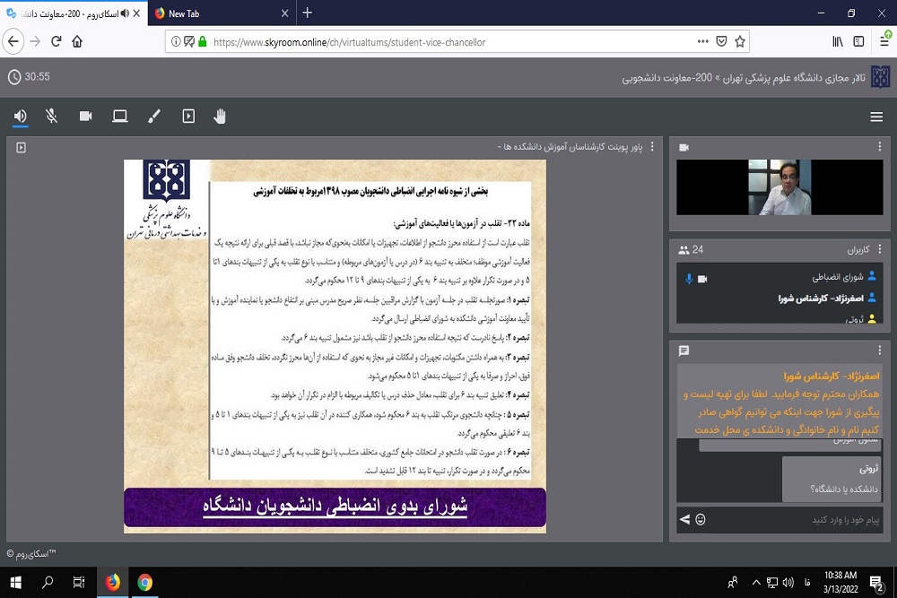Screen dimensions: 897x598
Task: Select the whiteboard brush tool
Action: tap(153, 117)
